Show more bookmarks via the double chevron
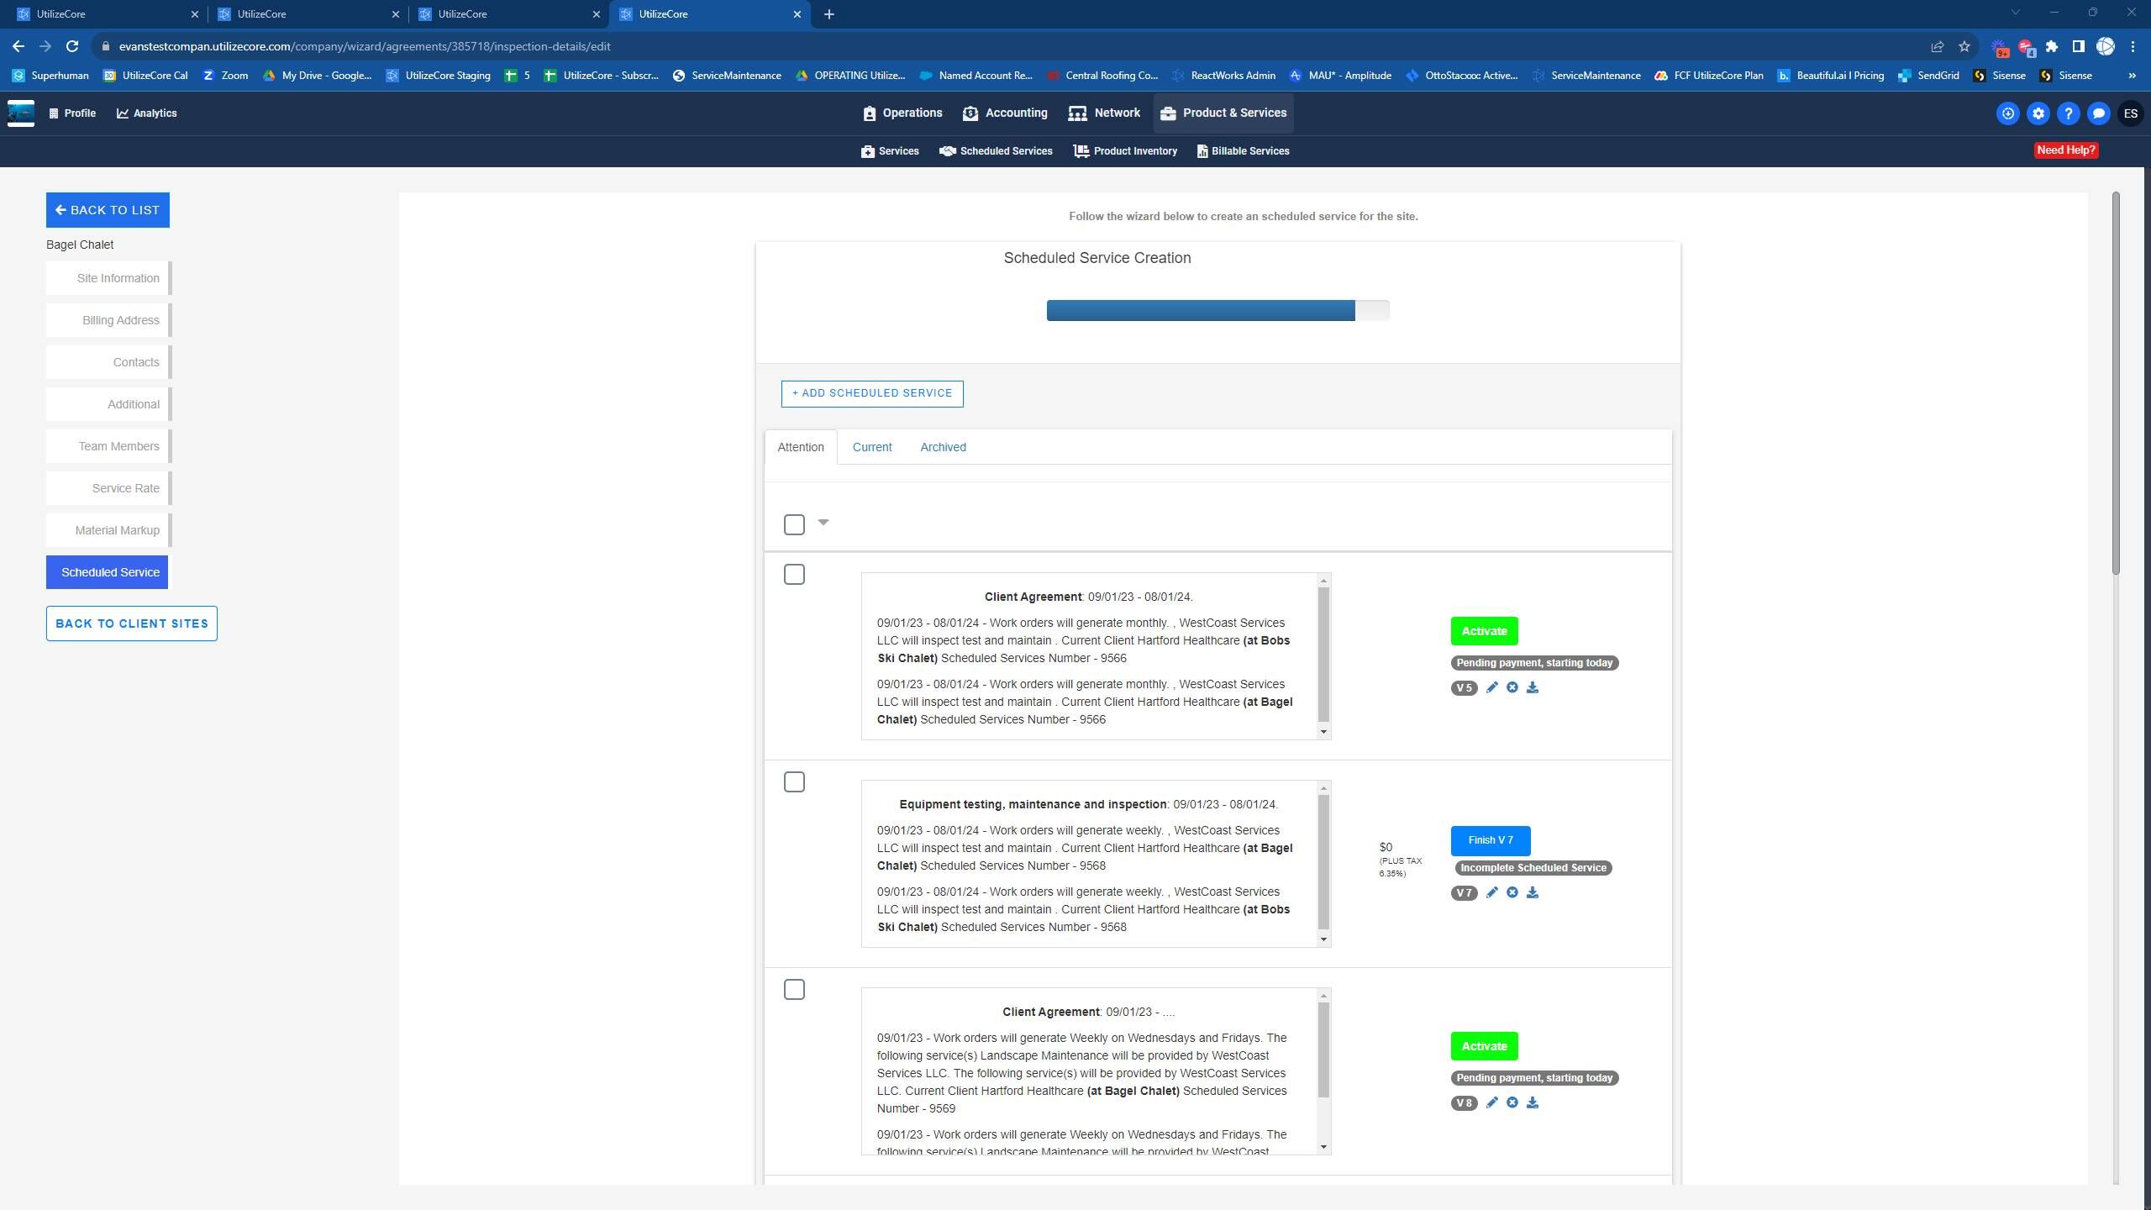 click(2131, 76)
